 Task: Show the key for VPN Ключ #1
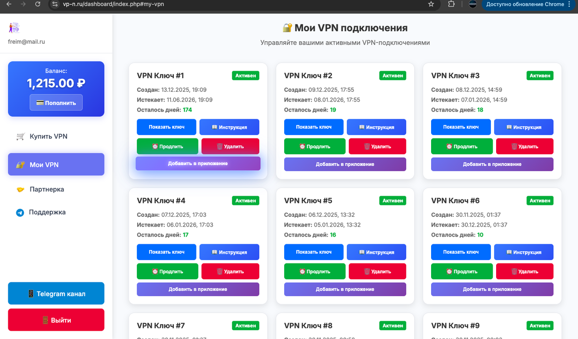point(167,127)
